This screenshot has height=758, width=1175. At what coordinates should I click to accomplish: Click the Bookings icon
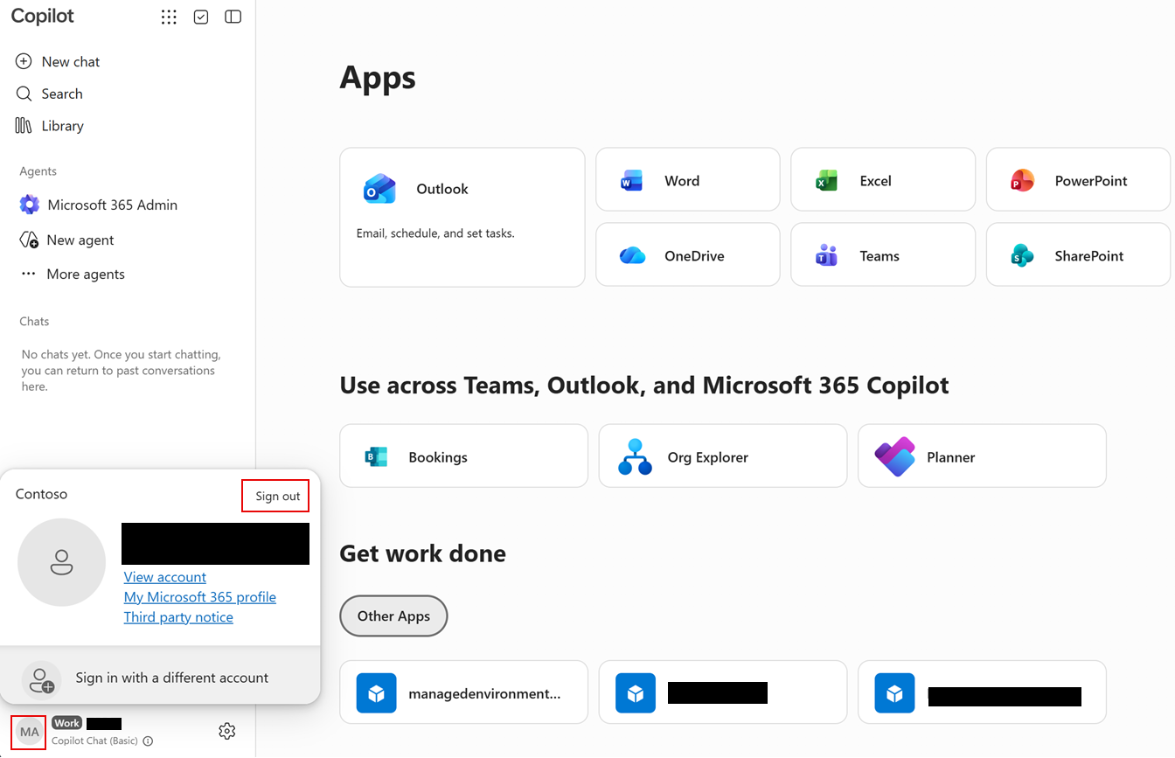coord(376,456)
